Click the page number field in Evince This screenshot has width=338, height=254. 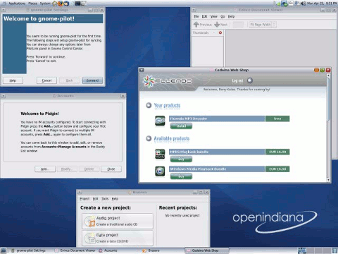point(238,24)
